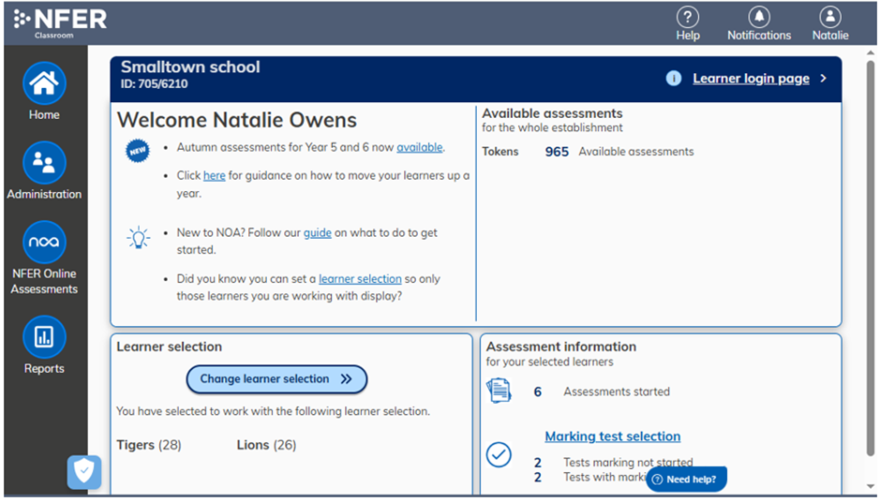Click the Assessments started documents icon
The height and width of the screenshot is (502, 880).
499,391
